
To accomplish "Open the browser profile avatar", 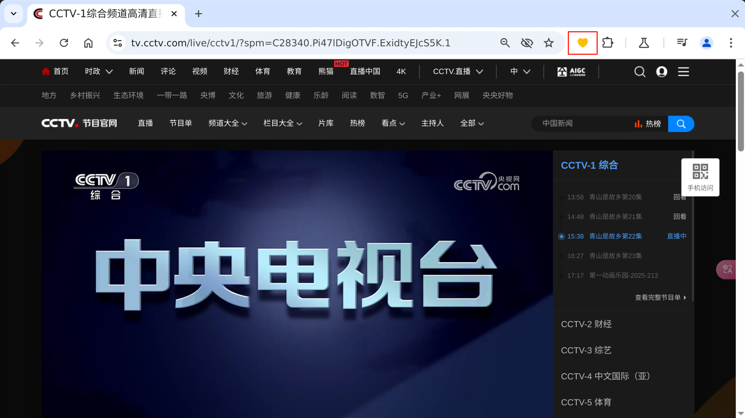I will pyautogui.click(x=707, y=43).
